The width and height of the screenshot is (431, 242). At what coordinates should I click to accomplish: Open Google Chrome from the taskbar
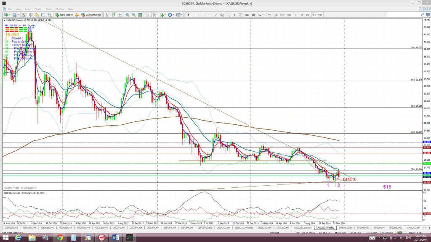[x=60, y=238]
